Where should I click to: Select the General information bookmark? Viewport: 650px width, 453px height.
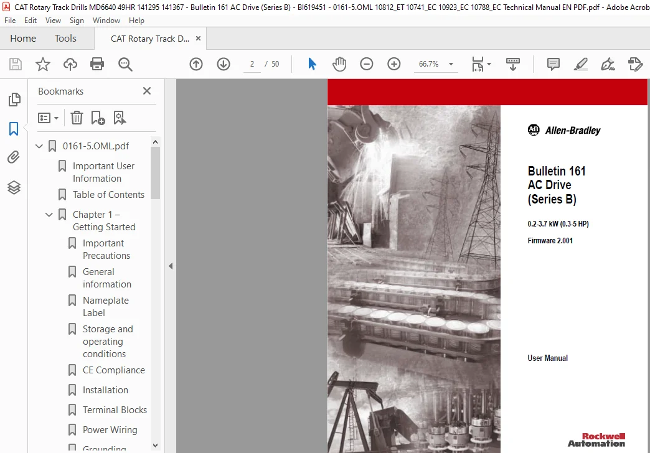coord(107,278)
